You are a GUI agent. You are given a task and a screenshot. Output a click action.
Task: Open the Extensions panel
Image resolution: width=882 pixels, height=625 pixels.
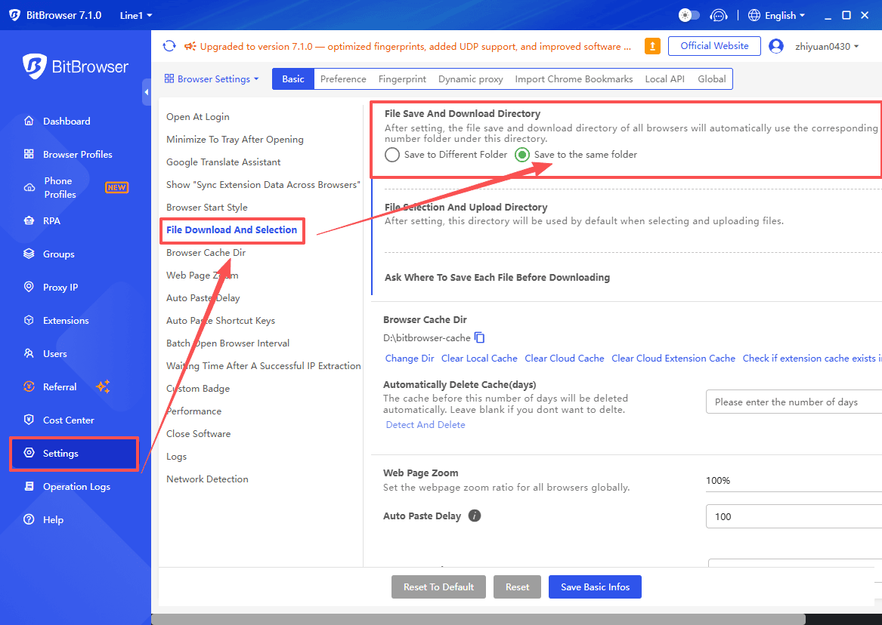pos(67,320)
